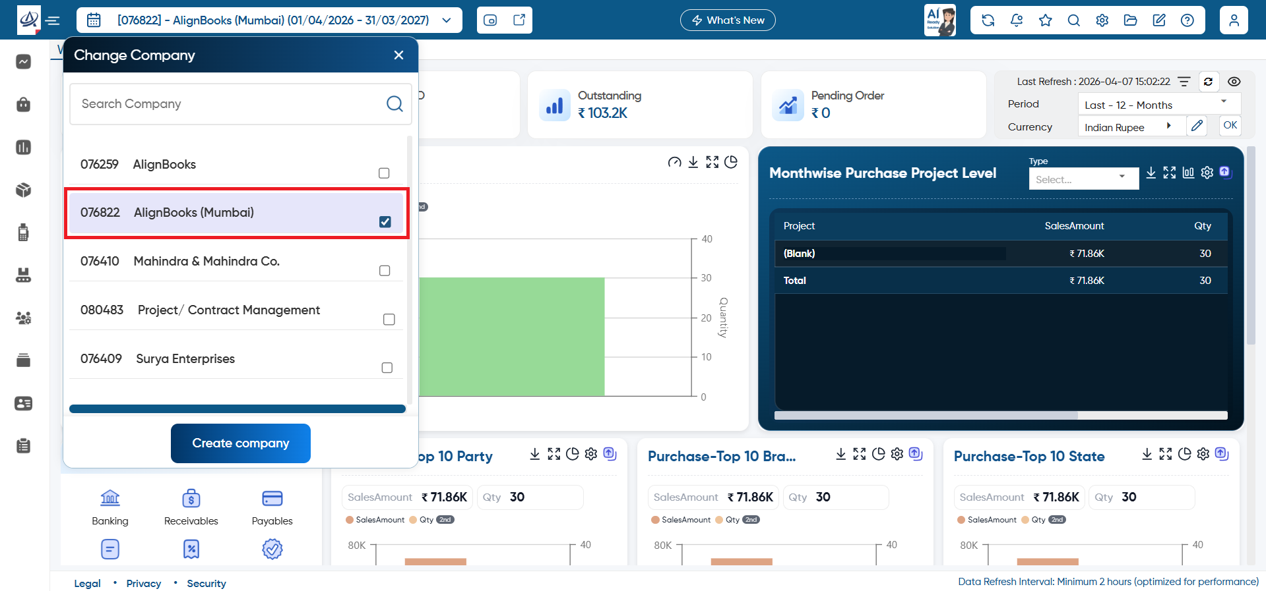Open the AI assistant avatar icon
This screenshot has height=591, width=1266.
point(940,20)
